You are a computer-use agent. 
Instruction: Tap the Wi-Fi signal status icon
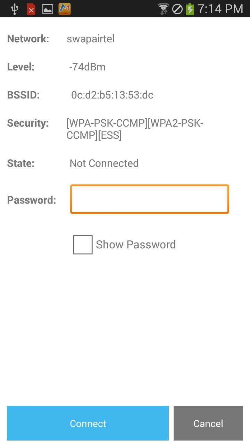coord(163,9)
